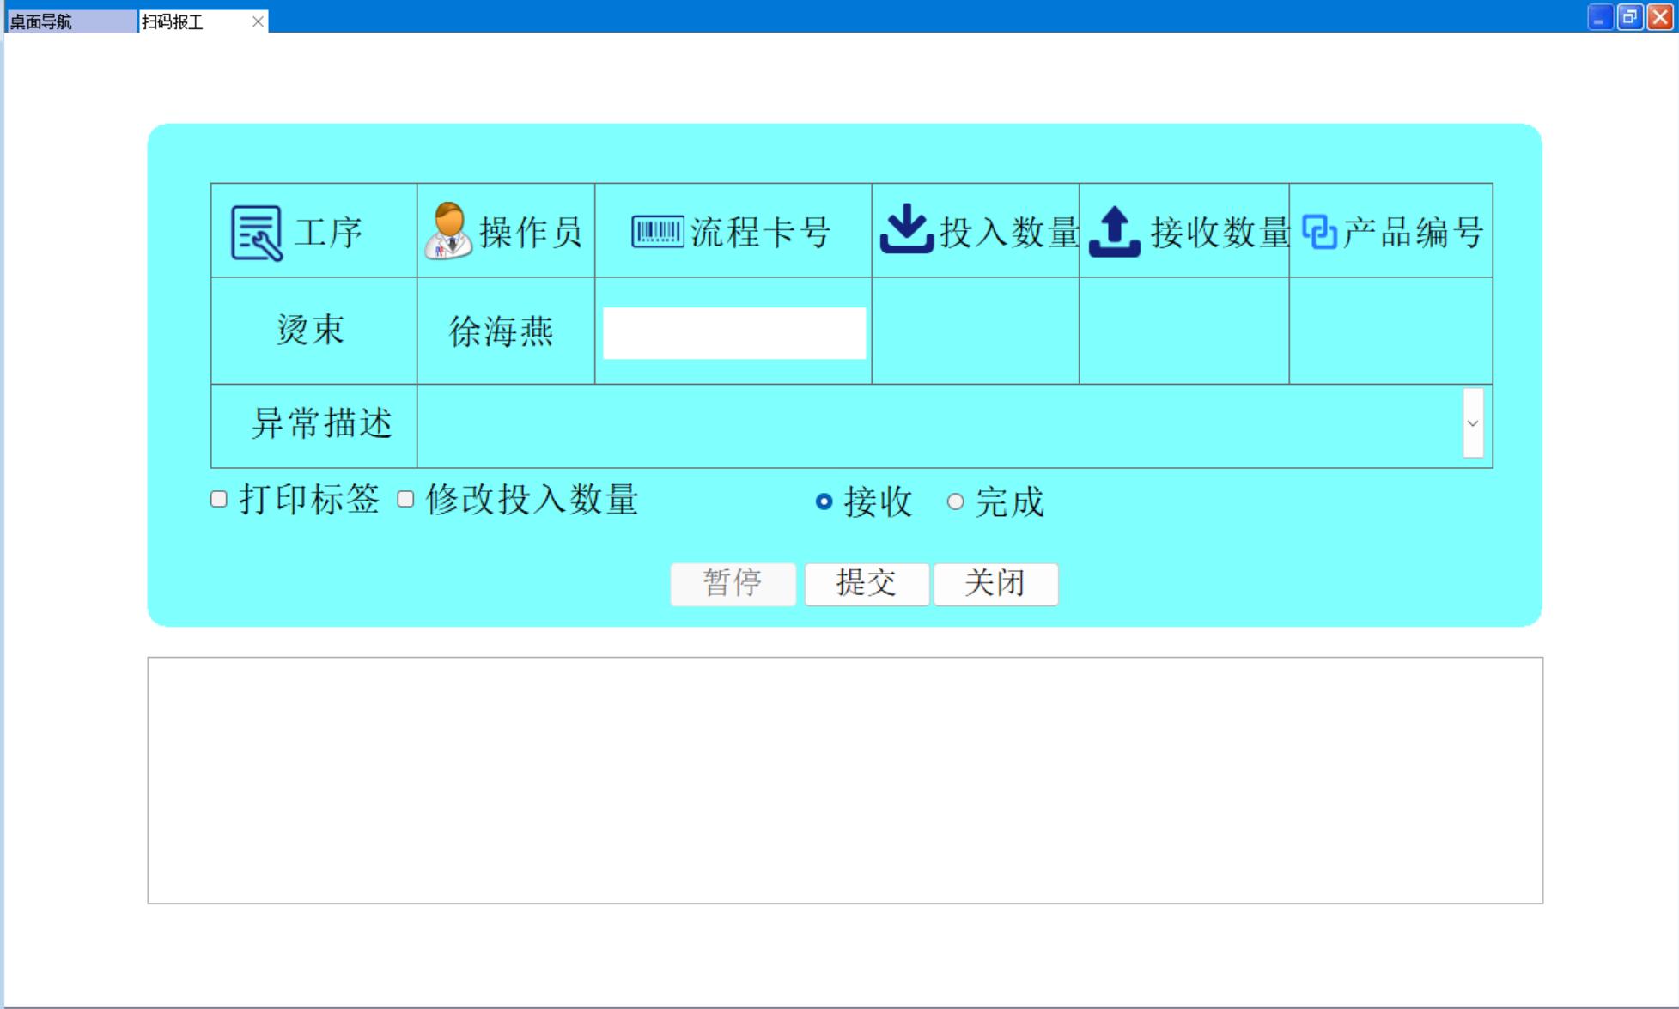Choose the 完成 radio option
1679x1009 pixels.
[x=955, y=501]
